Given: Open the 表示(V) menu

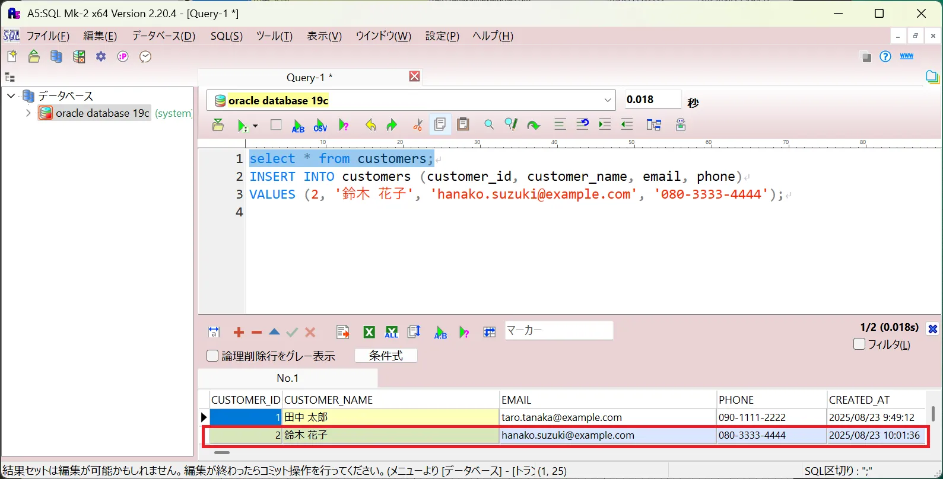Looking at the screenshot, I should (x=324, y=36).
